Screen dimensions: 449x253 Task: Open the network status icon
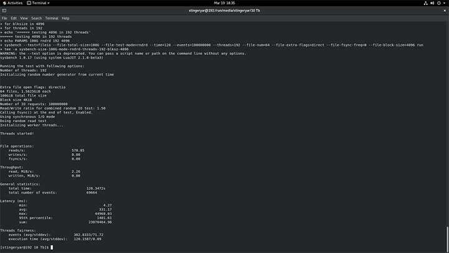point(424,3)
